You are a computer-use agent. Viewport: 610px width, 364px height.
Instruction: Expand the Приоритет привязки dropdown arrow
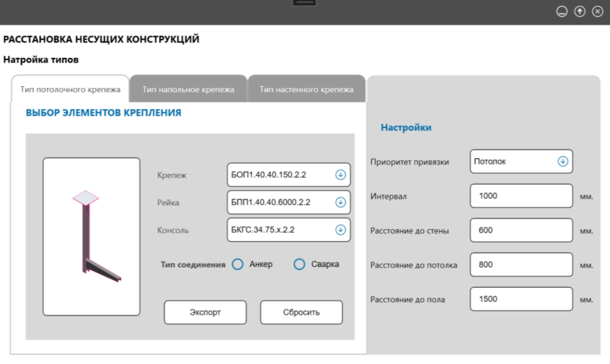pos(563,161)
